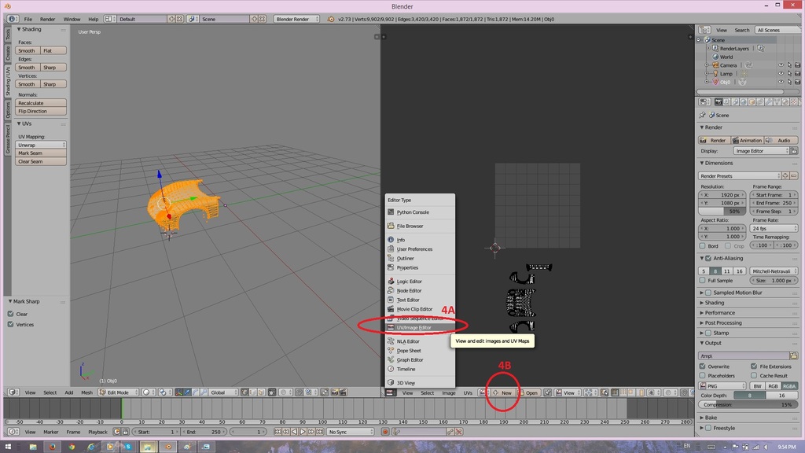Click the play animation button in timeline
This screenshot has width=805, height=453.
coord(303,432)
